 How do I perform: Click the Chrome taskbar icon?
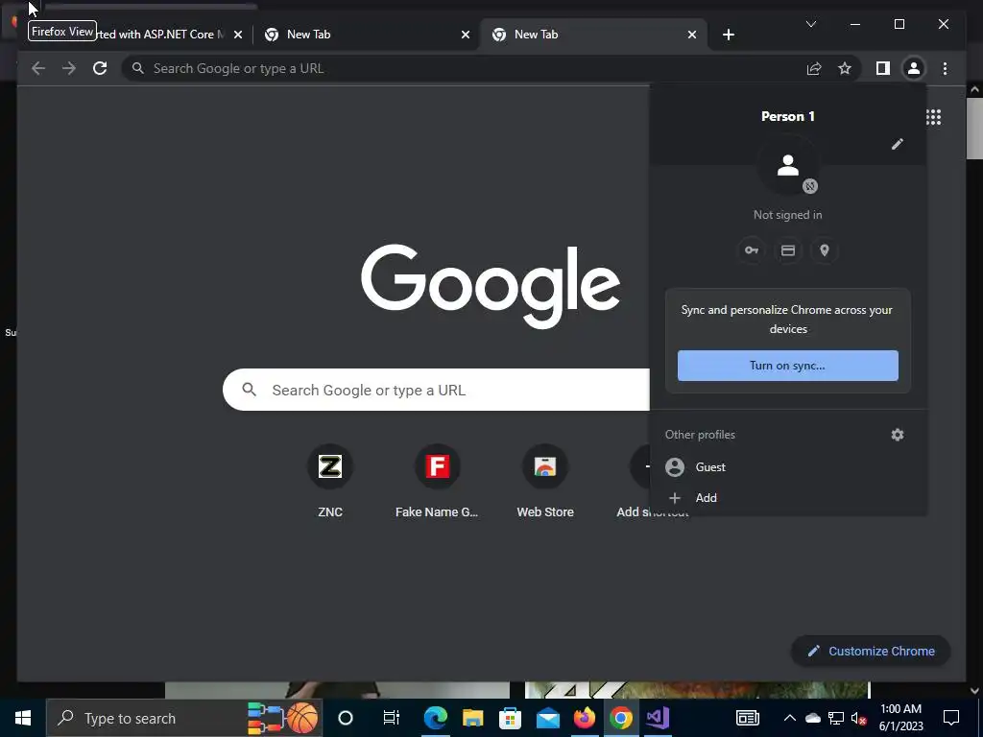coord(621,718)
